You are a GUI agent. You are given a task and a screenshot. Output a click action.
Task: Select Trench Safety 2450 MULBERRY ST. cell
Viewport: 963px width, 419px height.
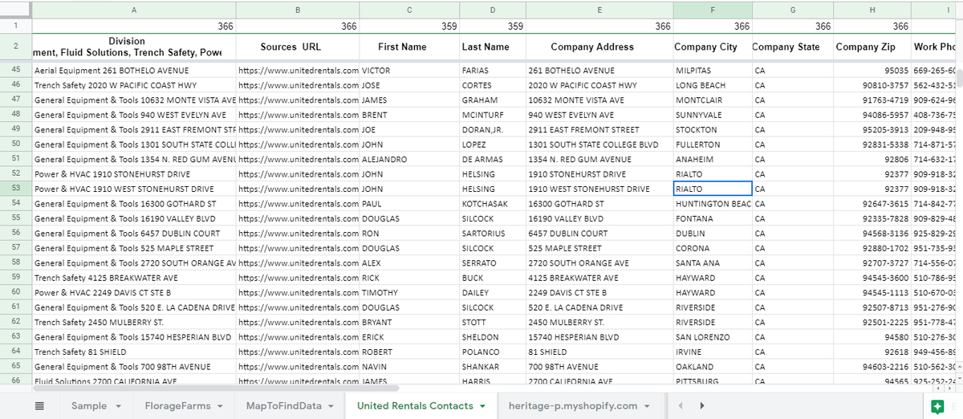(x=133, y=322)
